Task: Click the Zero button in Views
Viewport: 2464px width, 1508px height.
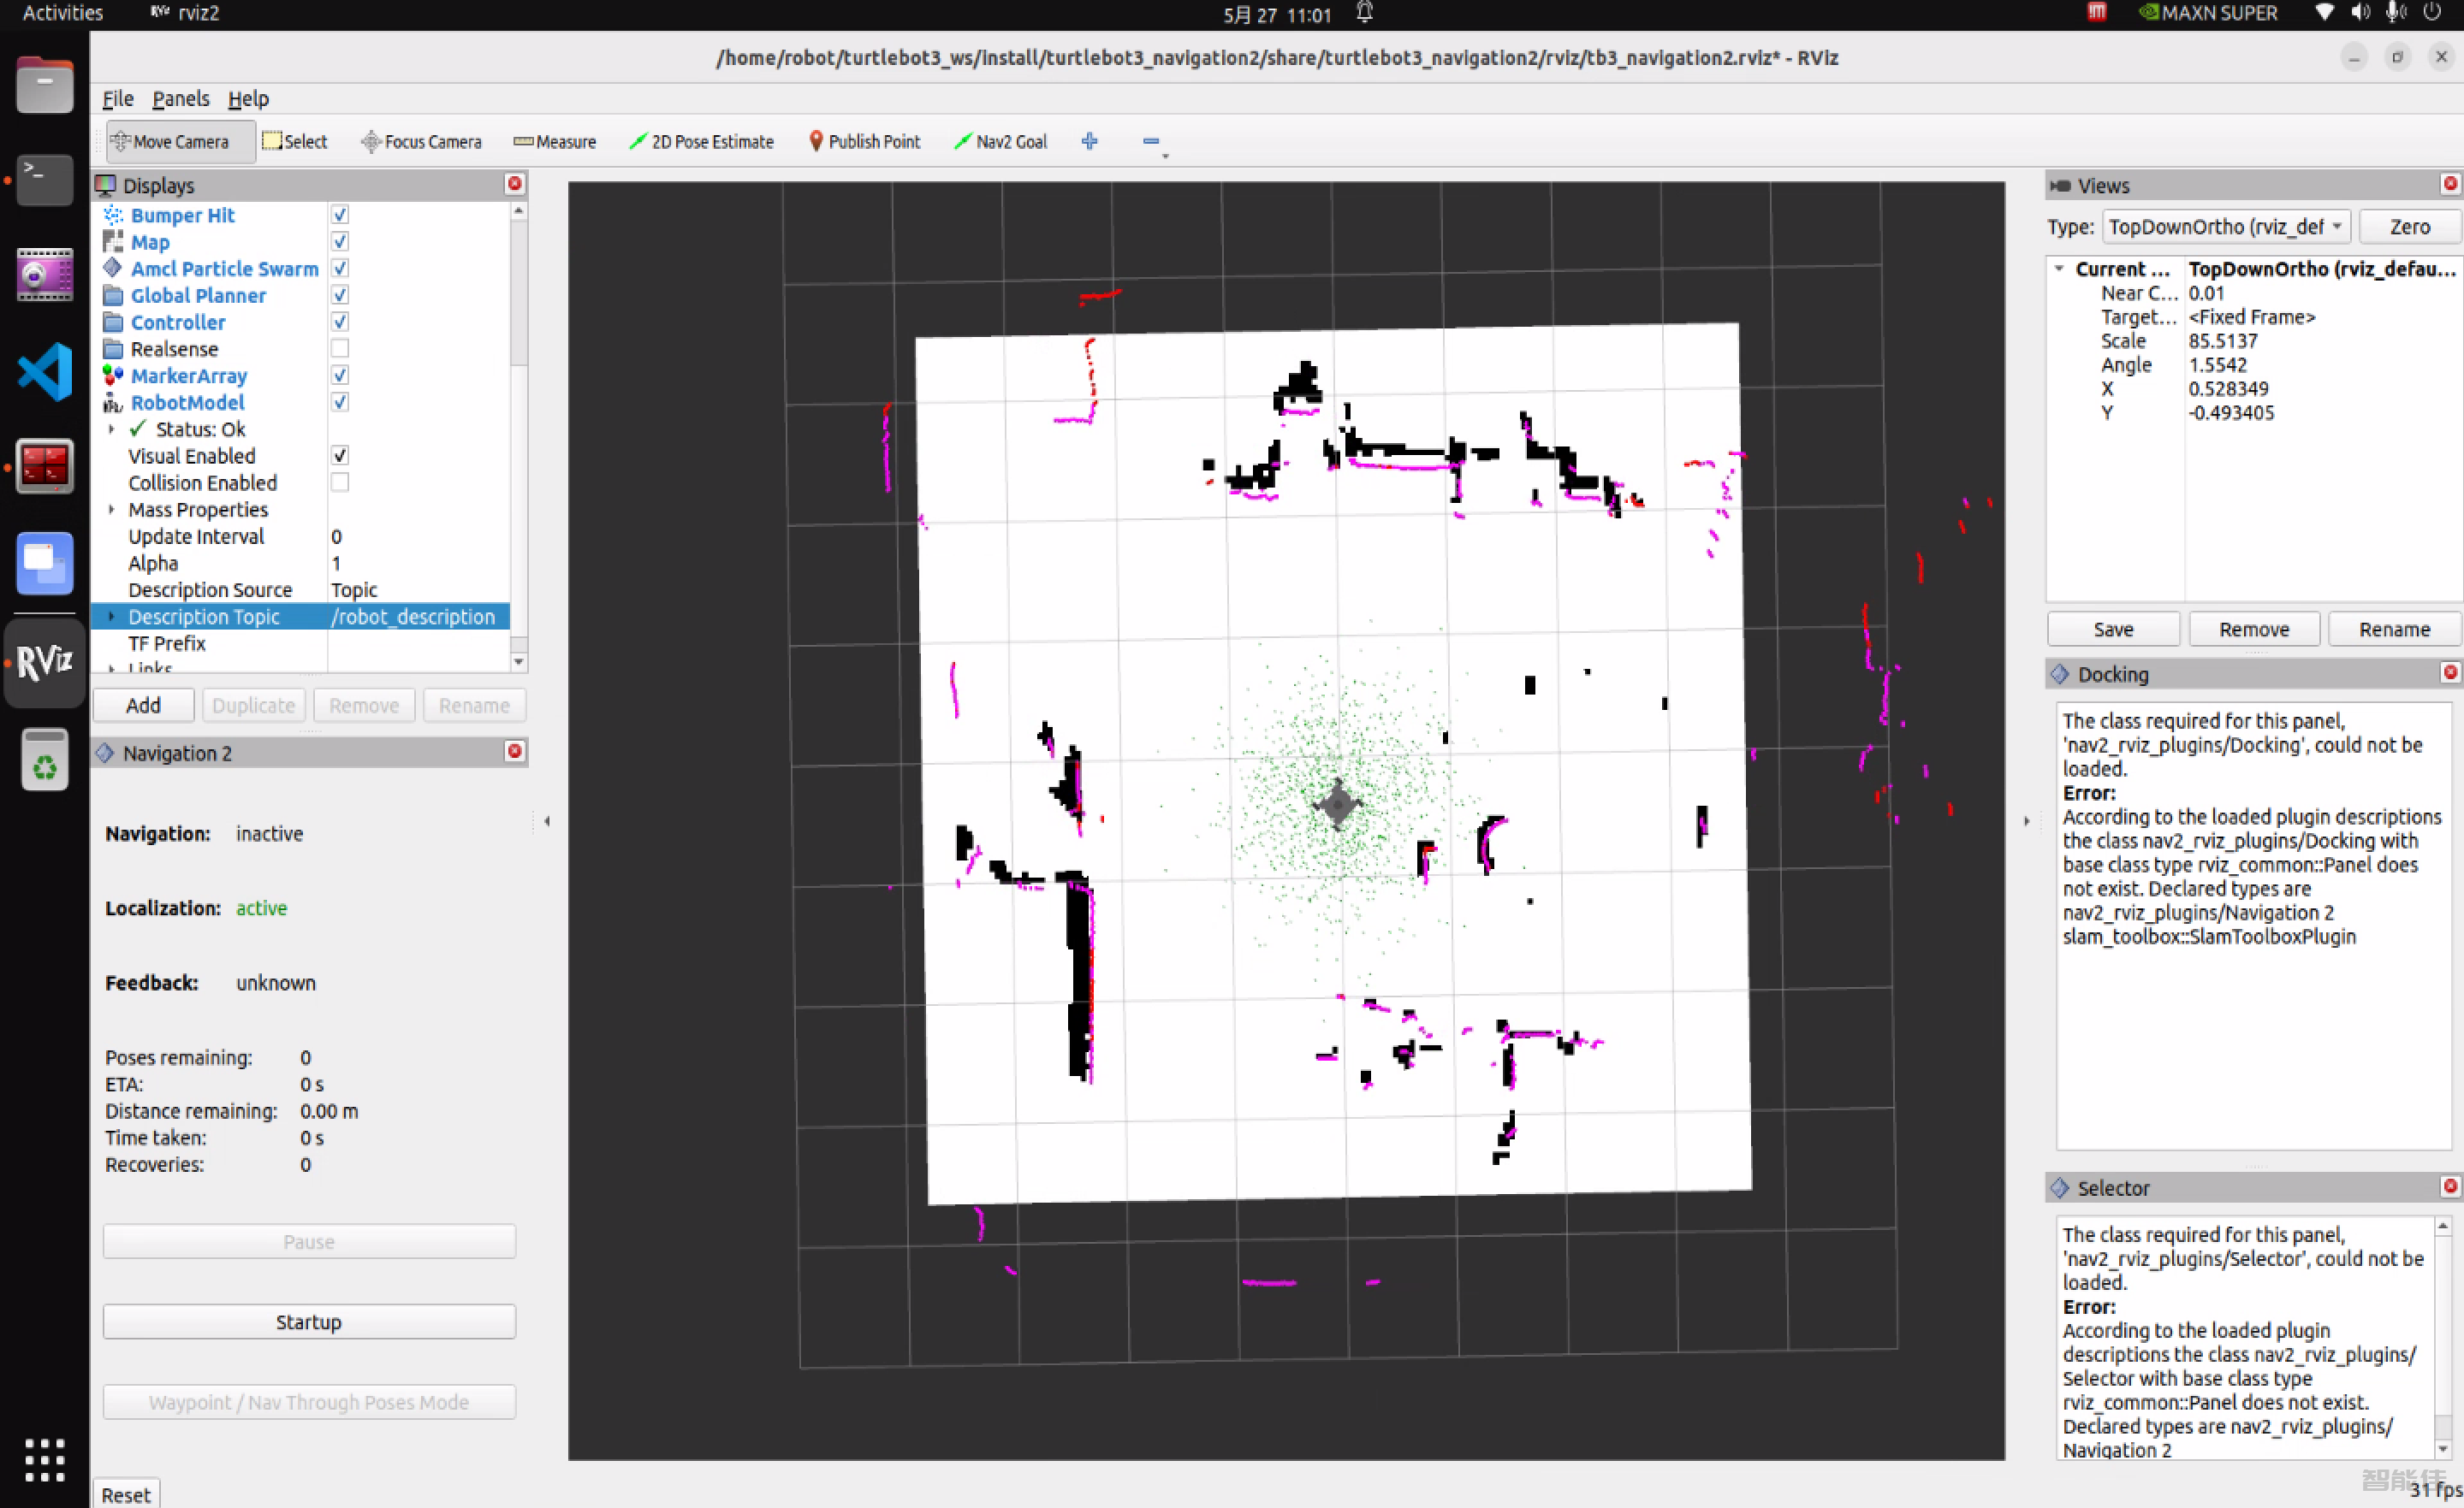Action: (2408, 227)
